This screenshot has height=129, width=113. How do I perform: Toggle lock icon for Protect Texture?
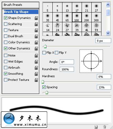click(x=36, y=80)
